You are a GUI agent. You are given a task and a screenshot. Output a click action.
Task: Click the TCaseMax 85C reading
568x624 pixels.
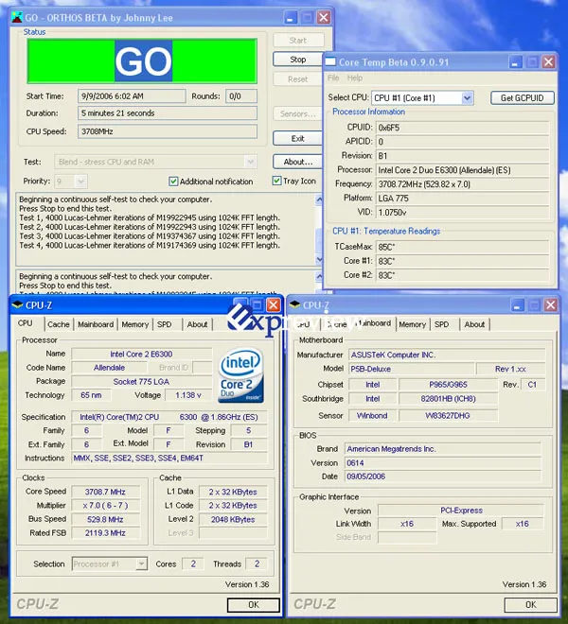coord(462,247)
